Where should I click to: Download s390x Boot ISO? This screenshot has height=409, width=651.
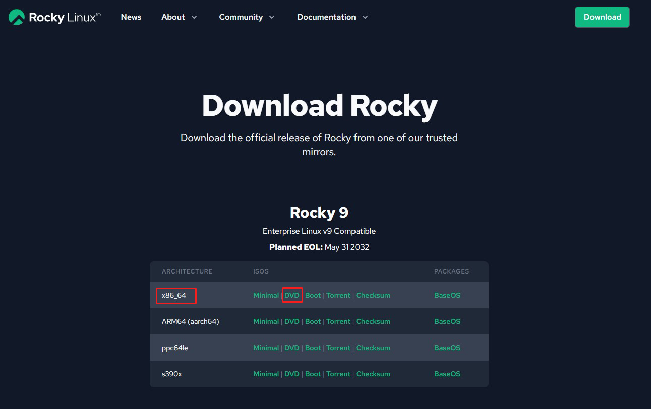[x=313, y=374]
